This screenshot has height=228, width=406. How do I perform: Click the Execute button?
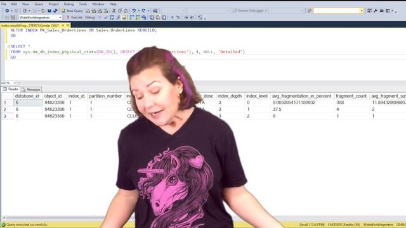(x=74, y=18)
